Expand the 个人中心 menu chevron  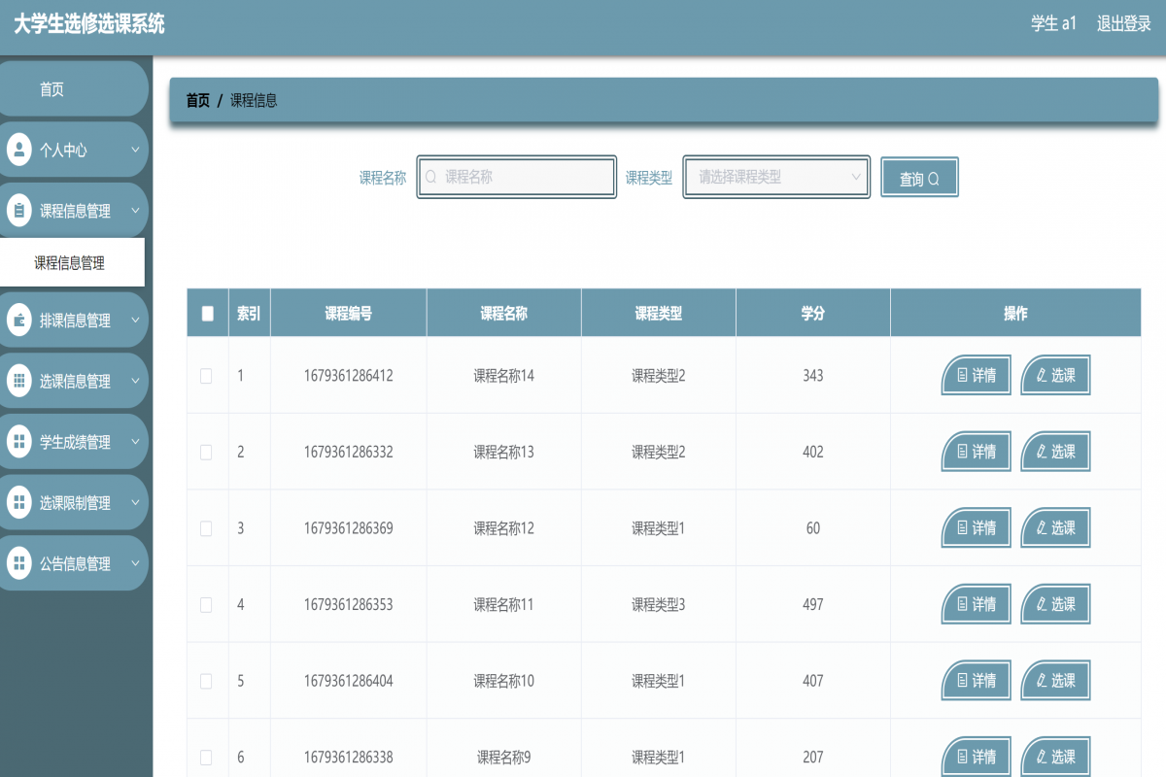click(x=135, y=150)
